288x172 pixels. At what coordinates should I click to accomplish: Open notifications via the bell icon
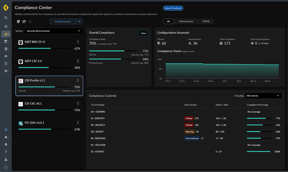coord(6,144)
